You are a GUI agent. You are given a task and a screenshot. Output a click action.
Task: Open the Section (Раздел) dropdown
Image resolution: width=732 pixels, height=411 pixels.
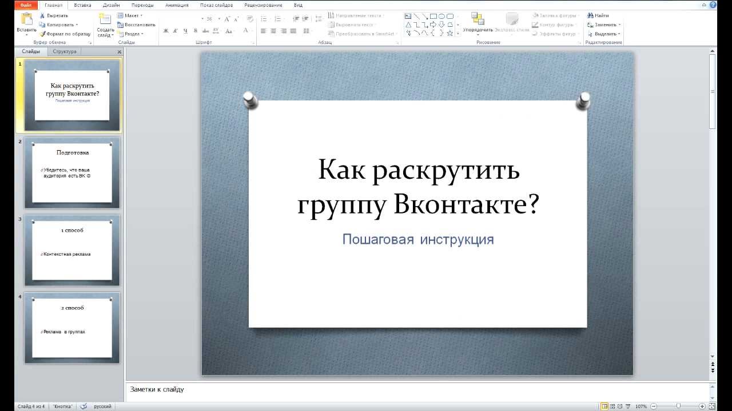(x=130, y=34)
